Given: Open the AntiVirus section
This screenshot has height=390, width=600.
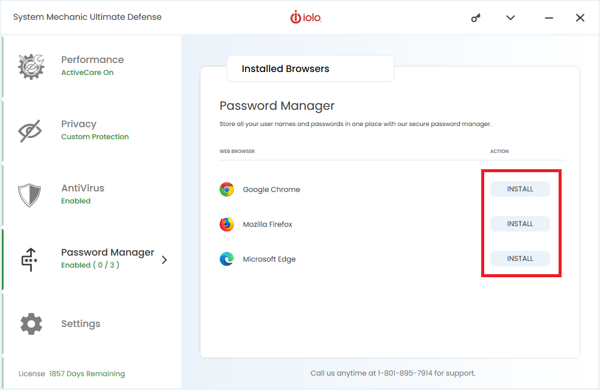Looking at the screenshot, I should (x=92, y=195).
